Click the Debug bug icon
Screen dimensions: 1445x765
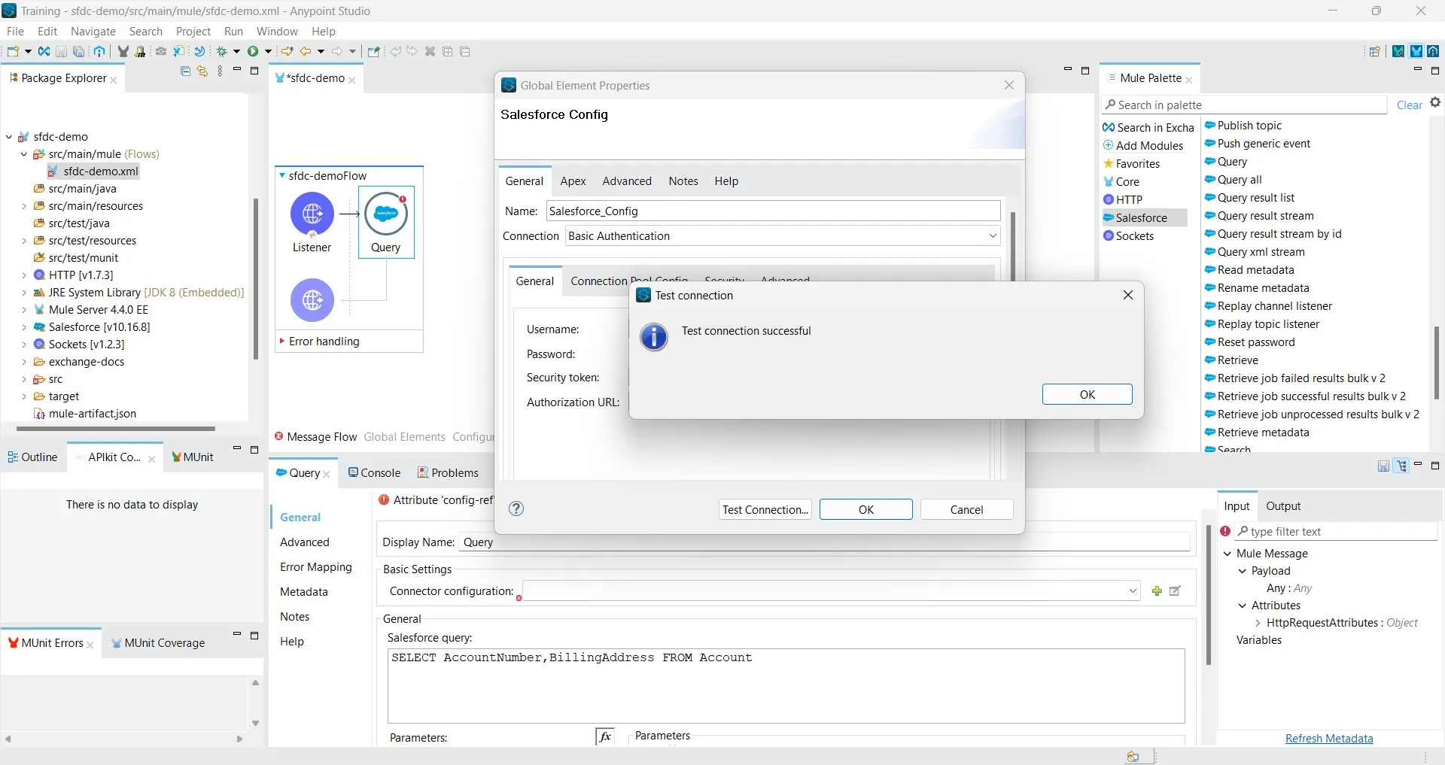point(222,51)
